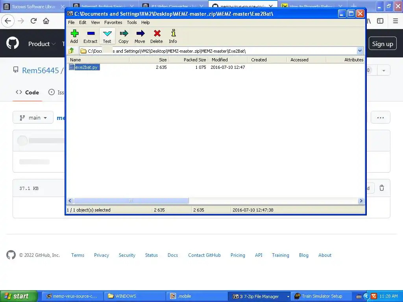Screen dimensions: 403x302
Task: Expand the address path dropdown in 7-Zip
Action: click(x=360, y=51)
